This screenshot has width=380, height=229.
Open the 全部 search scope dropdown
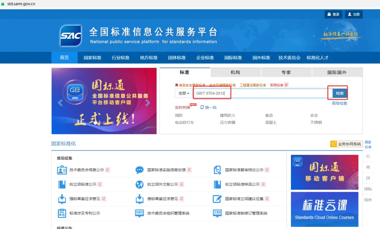[x=184, y=93]
